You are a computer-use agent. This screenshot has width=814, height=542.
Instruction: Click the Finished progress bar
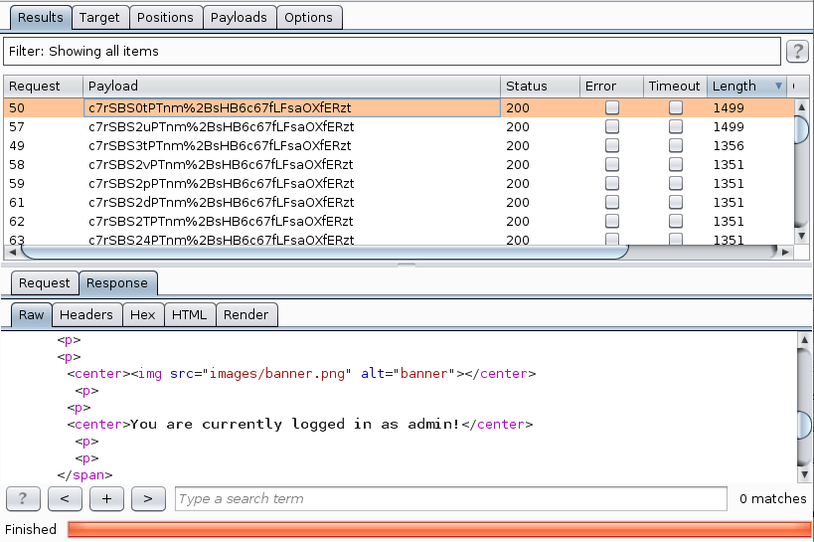coord(439,529)
